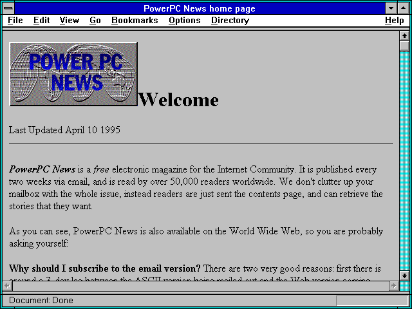Image resolution: width=412 pixels, height=309 pixels.
Task: Click the '50,000 readers worldwide' phrase
Action: click(223, 182)
